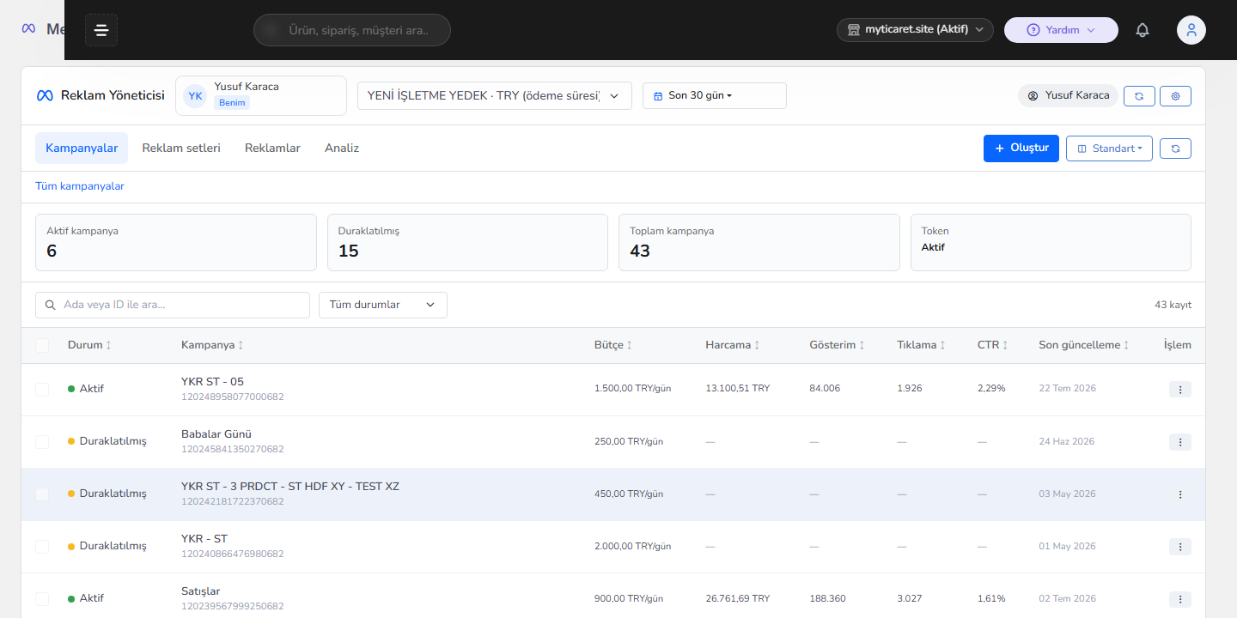Click the 2.000,00 TRY/gün budget value
This screenshot has width=1237, height=618.
coord(633,546)
